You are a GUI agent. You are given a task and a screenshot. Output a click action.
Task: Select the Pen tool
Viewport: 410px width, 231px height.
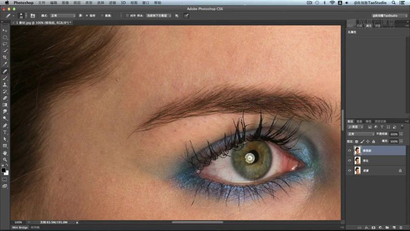click(x=5, y=126)
